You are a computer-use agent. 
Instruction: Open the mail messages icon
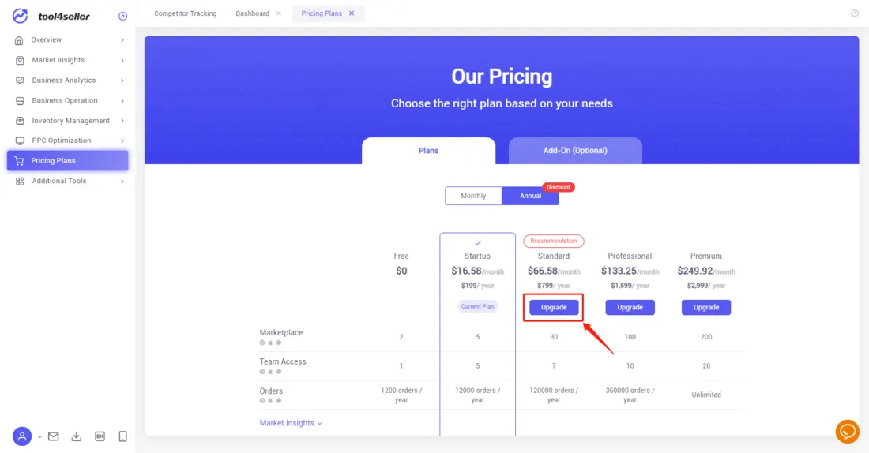coord(54,436)
